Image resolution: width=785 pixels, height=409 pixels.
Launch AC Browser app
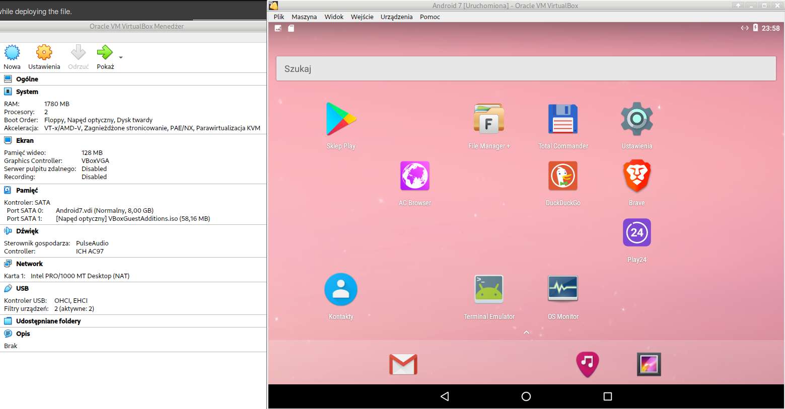[415, 176]
